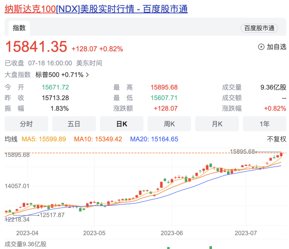Viewport: 289px width, 249px height.
Task: Toggle the MA20 moving average line
Action: click(154, 139)
